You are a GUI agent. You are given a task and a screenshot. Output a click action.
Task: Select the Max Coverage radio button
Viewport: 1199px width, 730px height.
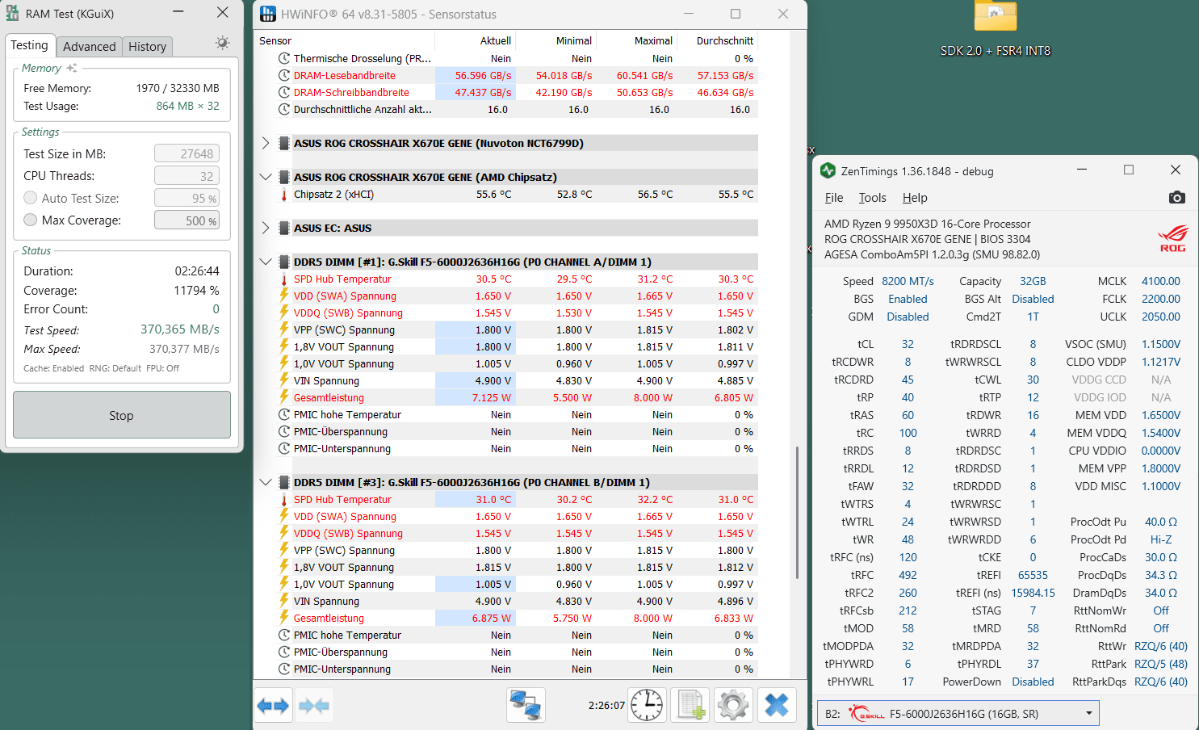31,220
